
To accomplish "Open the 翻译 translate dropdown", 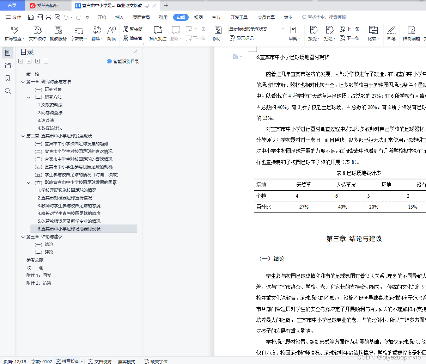I will tap(97, 38).
